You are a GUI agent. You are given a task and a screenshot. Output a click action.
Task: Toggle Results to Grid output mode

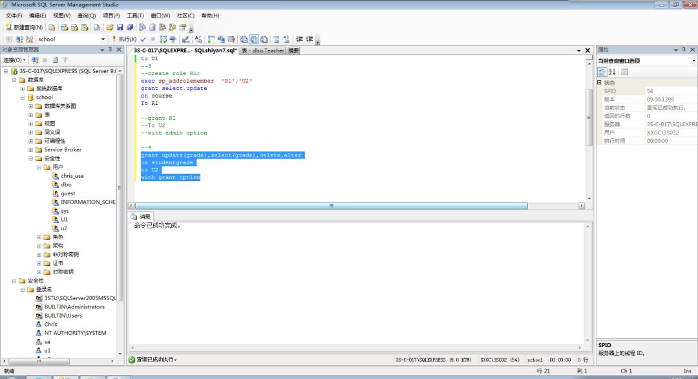click(254, 39)
